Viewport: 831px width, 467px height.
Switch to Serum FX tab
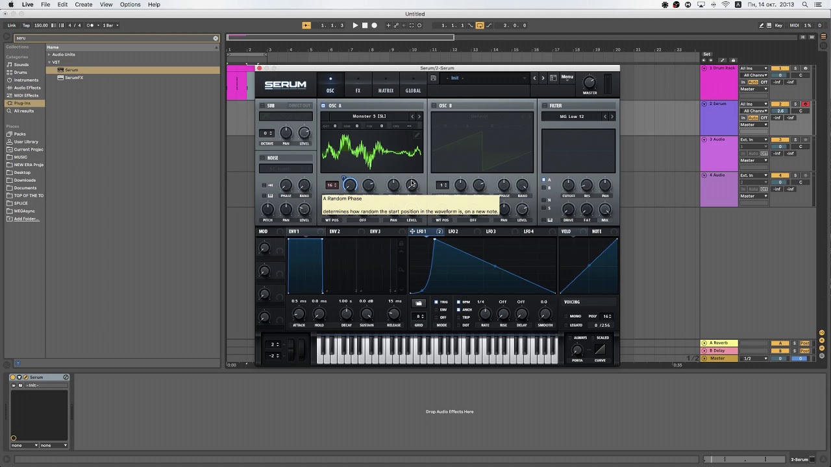358,91
